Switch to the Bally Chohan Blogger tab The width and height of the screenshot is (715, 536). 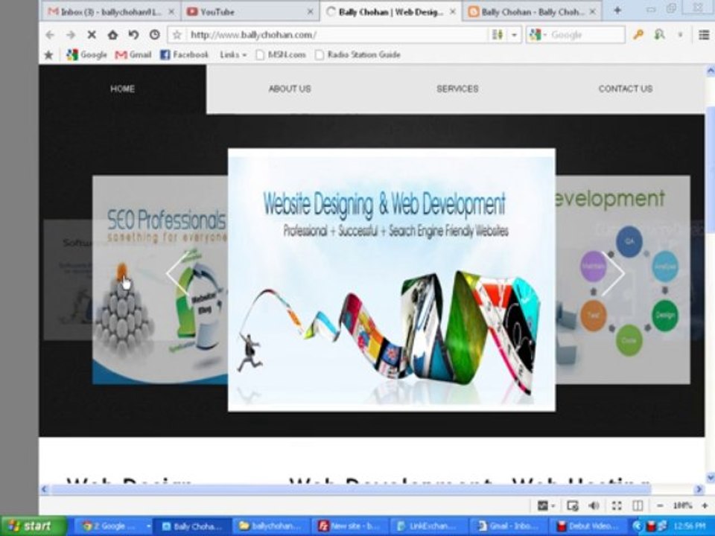531,13
